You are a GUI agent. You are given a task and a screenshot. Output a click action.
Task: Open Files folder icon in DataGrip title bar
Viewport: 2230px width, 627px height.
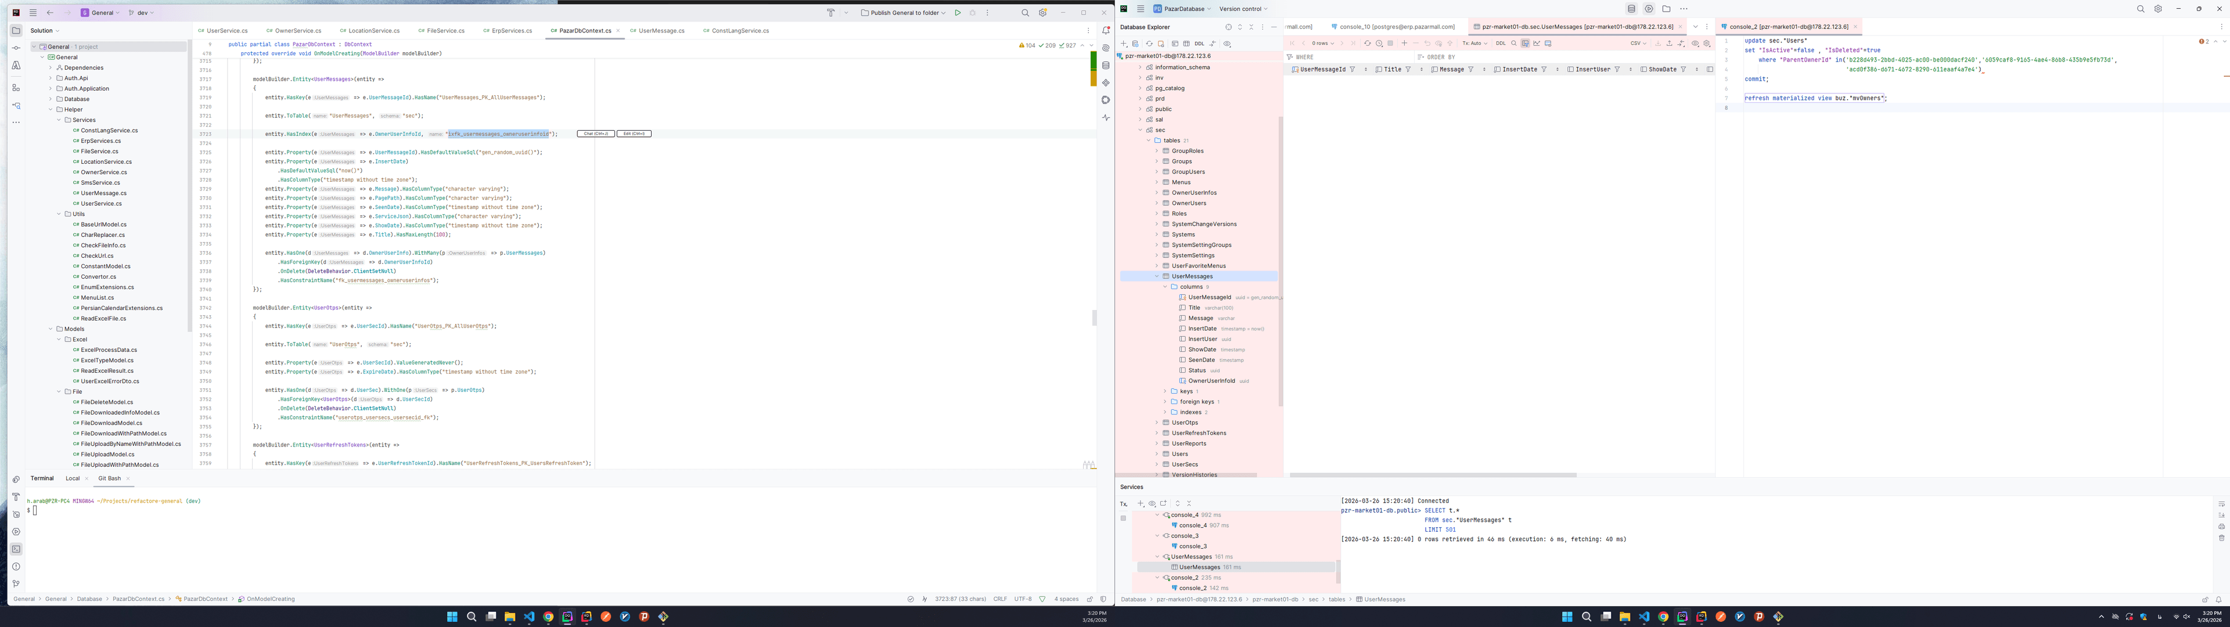(1667, 9)
